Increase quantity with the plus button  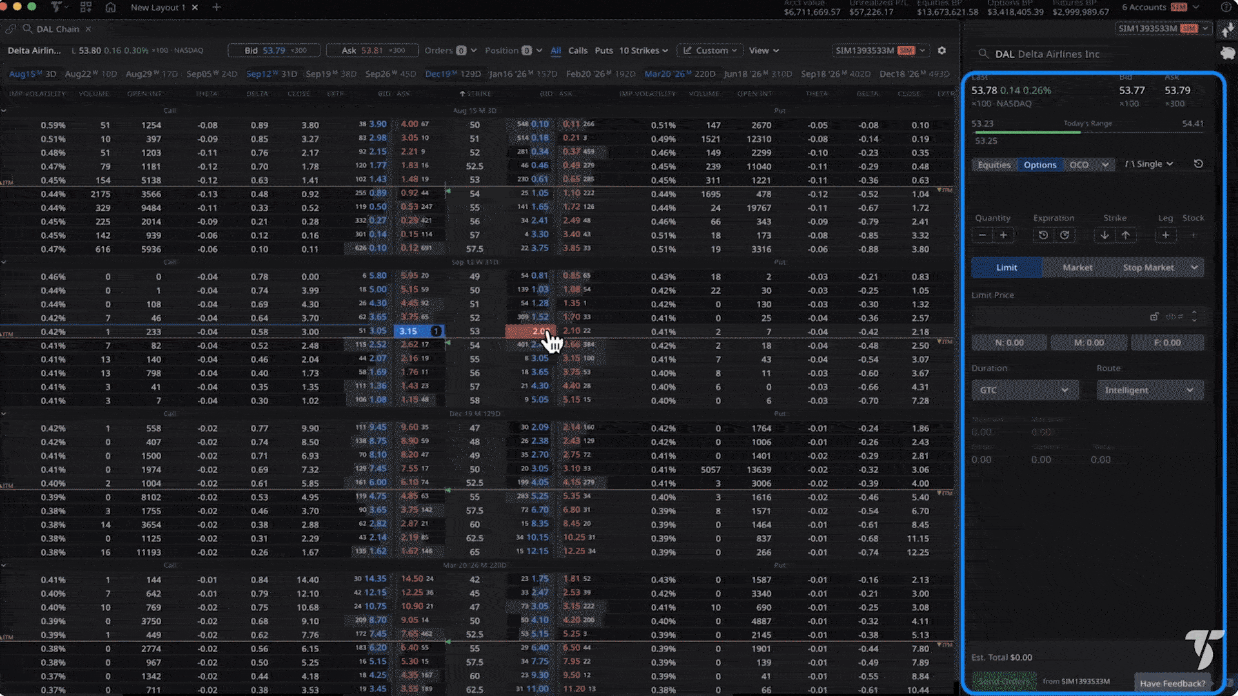click(1003, 235)
